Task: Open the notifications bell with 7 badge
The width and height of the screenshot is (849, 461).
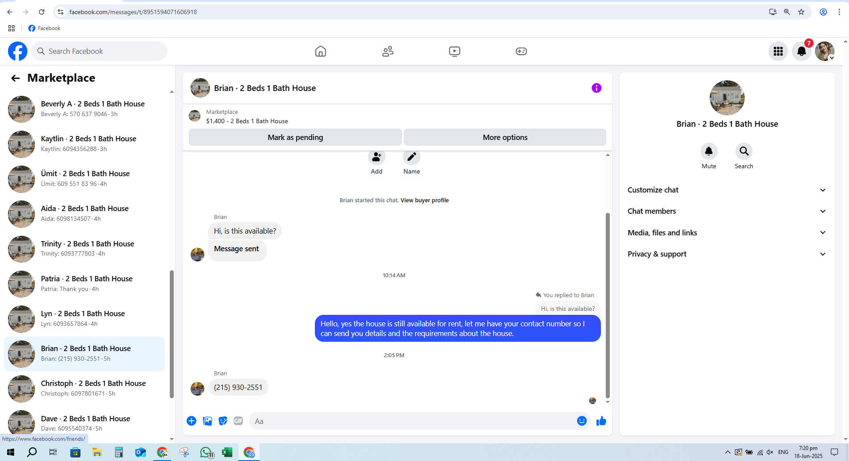Action: click(x=802, y=51)
